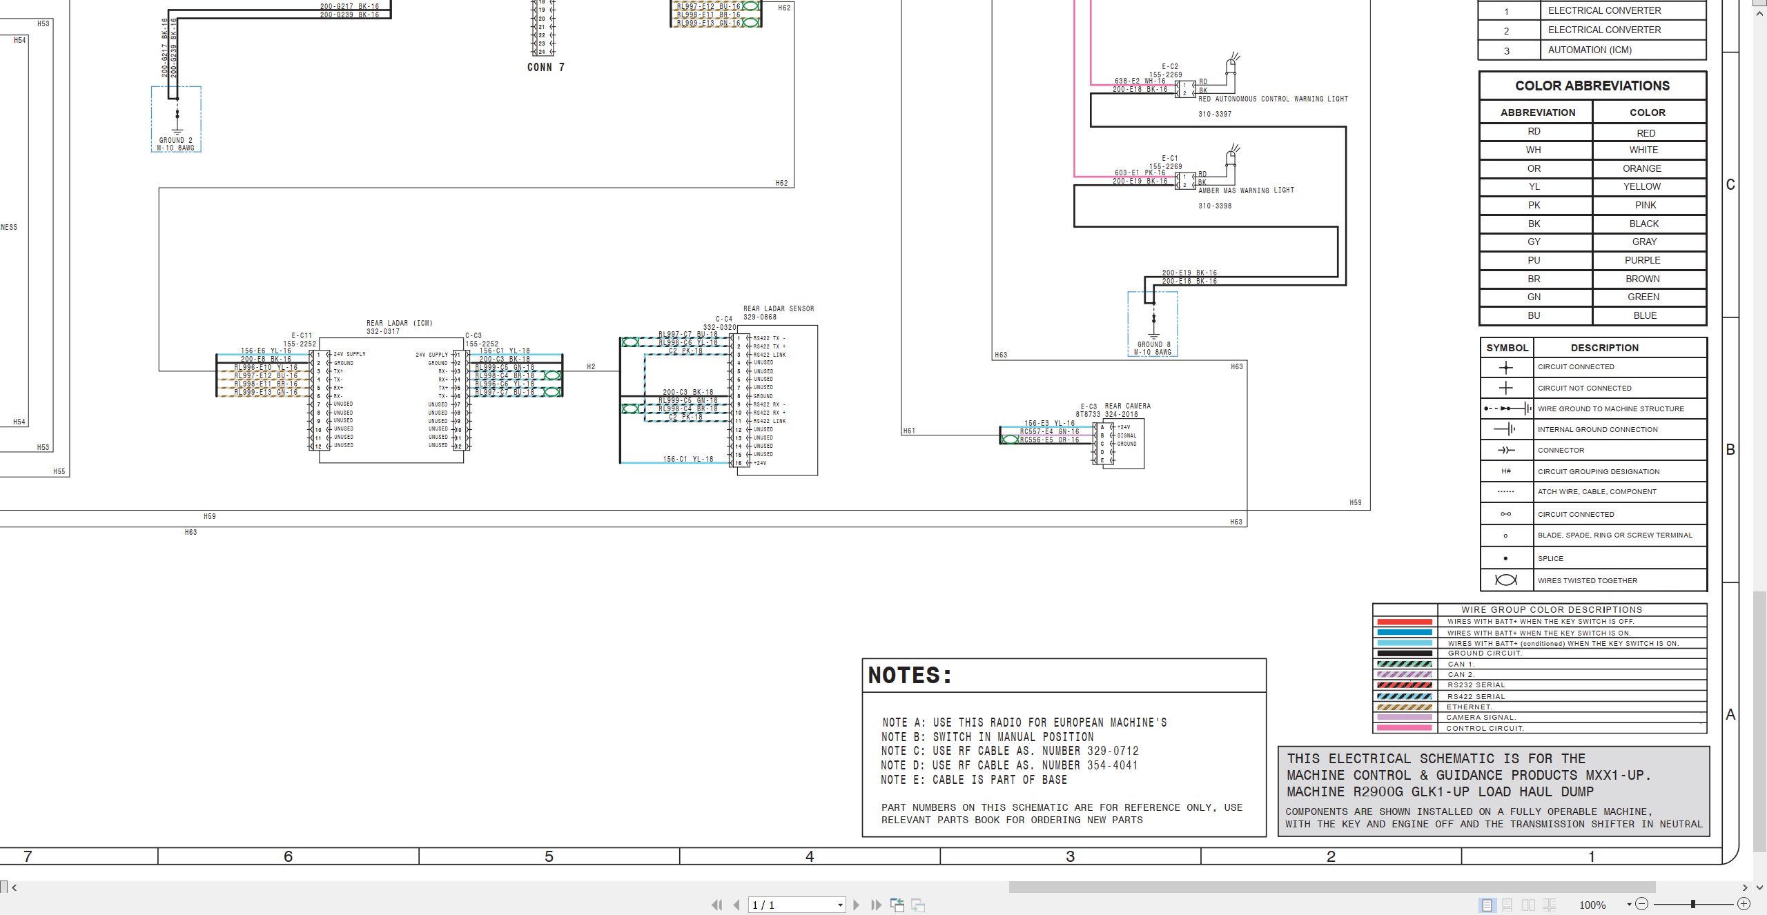The image size is (1767, 915).
Task: Click the horizontal scrollbar thumb
Action: point(1332,887)
